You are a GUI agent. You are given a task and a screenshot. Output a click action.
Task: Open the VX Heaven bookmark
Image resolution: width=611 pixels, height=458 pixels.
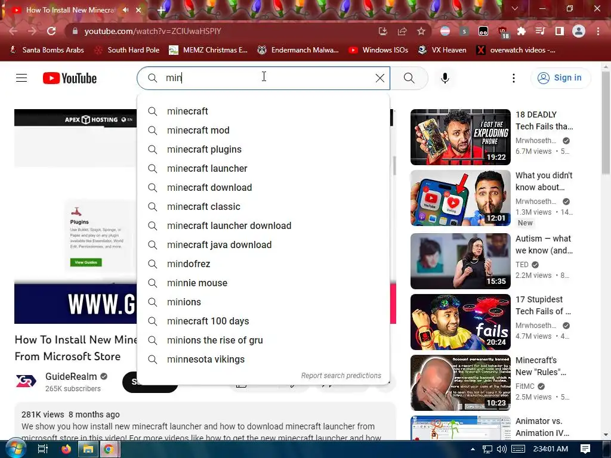(442, 50)
